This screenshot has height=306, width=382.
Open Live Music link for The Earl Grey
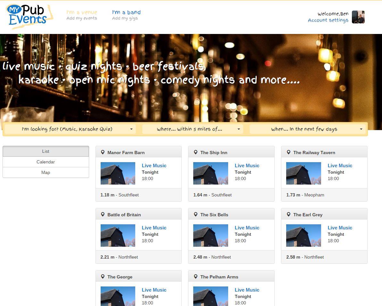pos(340,227)
